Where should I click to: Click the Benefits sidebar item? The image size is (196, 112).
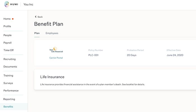pos(8,107)
